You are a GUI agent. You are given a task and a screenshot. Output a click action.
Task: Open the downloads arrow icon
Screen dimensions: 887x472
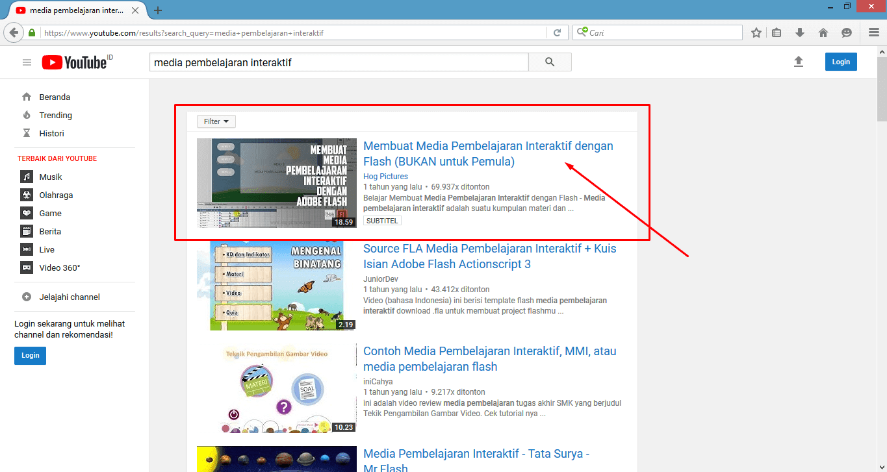[800, 32]
